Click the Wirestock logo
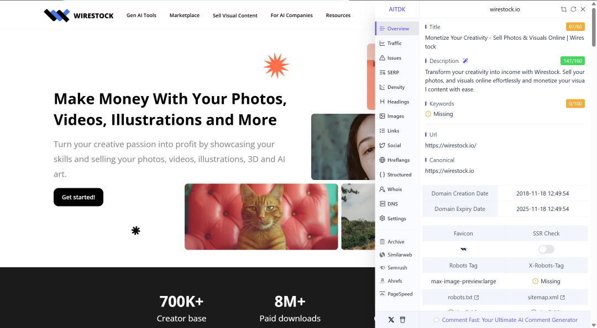This screenshot has width=597, height=328. 78,15
